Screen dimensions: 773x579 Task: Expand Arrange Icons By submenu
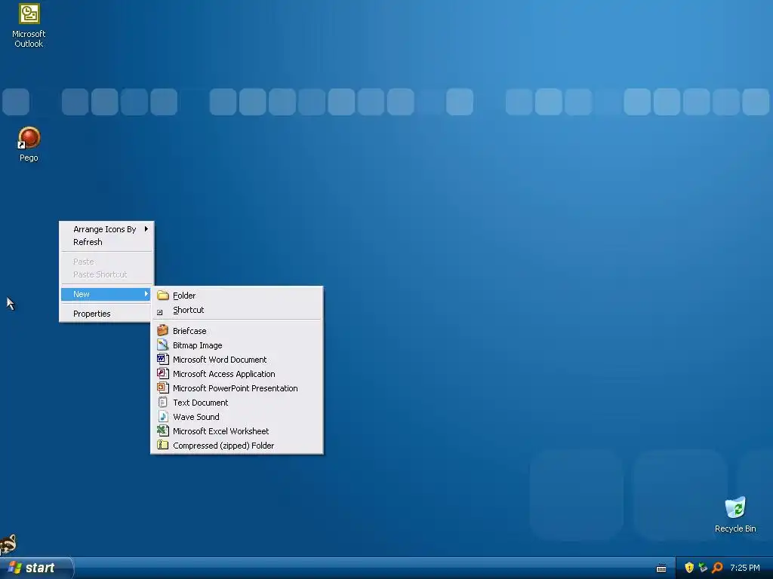pyautogui.click(x=106, y=229)
